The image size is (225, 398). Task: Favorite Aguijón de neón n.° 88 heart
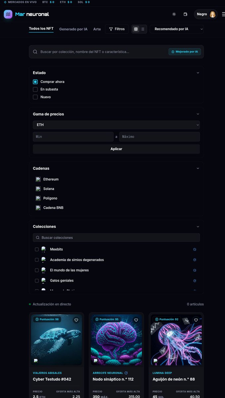point(196,320)
